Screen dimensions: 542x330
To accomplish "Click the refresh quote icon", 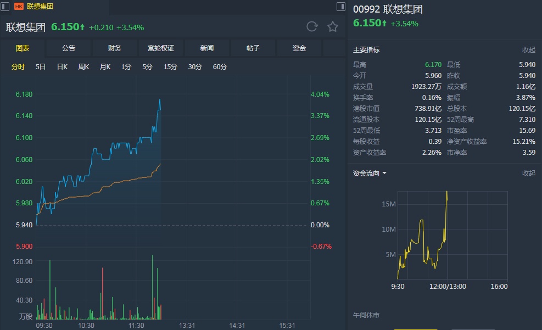I will point(312,26).
